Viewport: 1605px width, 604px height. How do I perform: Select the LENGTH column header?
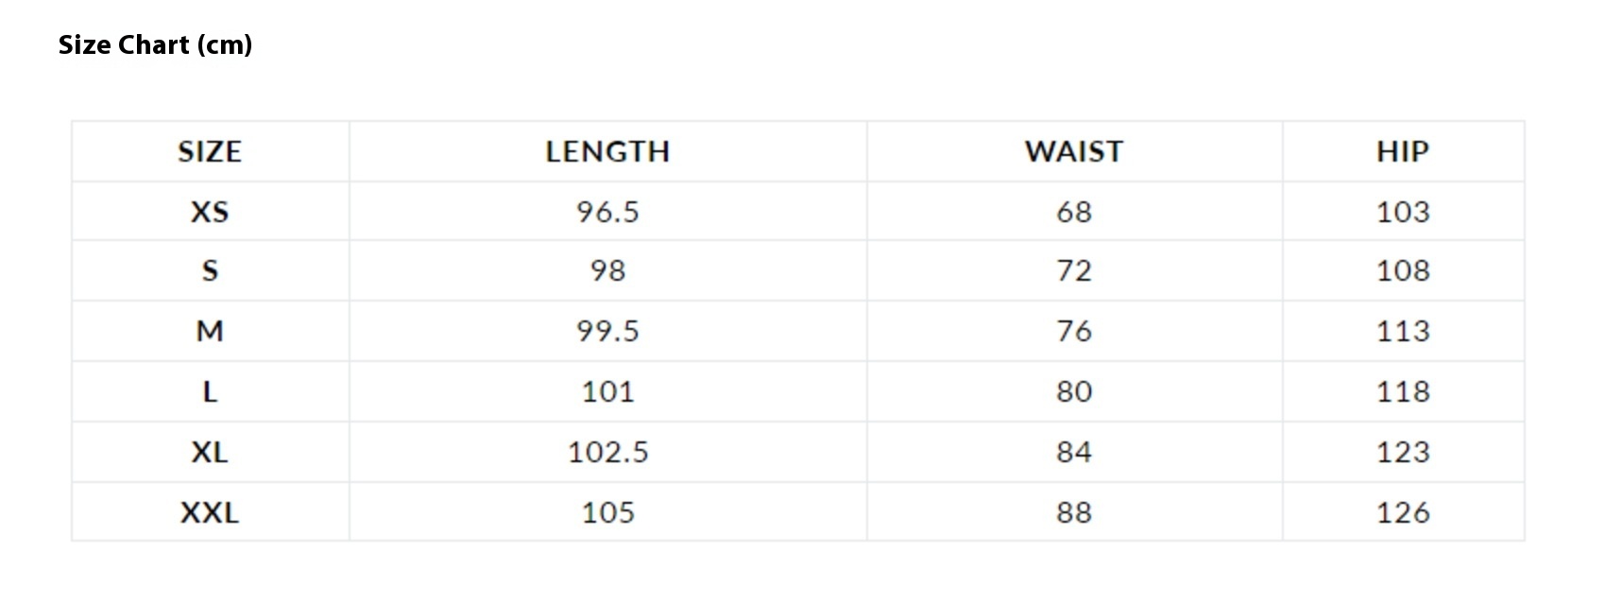[x=607, y=151]
